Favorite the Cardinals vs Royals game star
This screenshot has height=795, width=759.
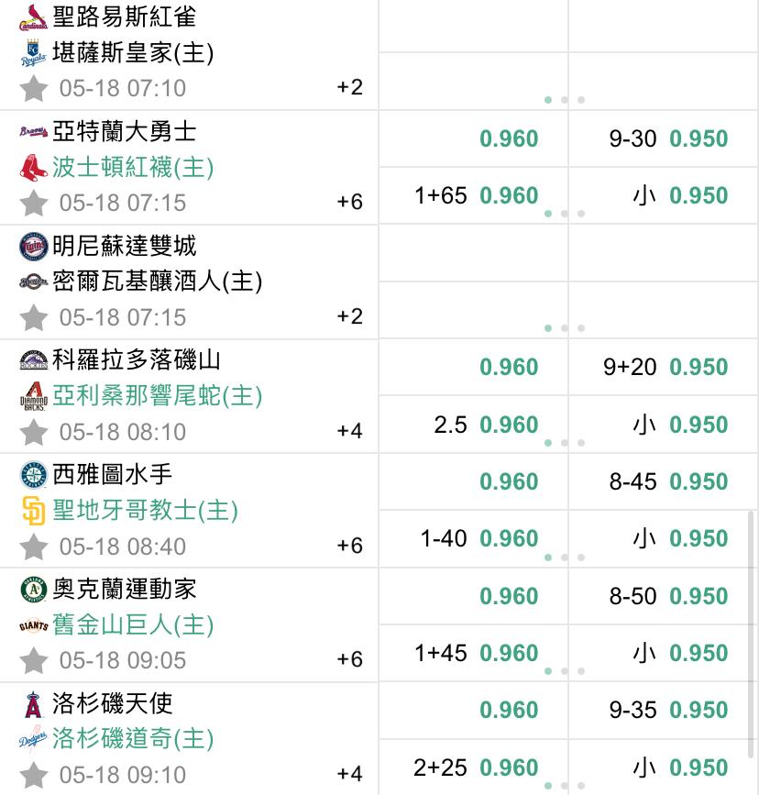pyautogui.click(x=34, y=88)
